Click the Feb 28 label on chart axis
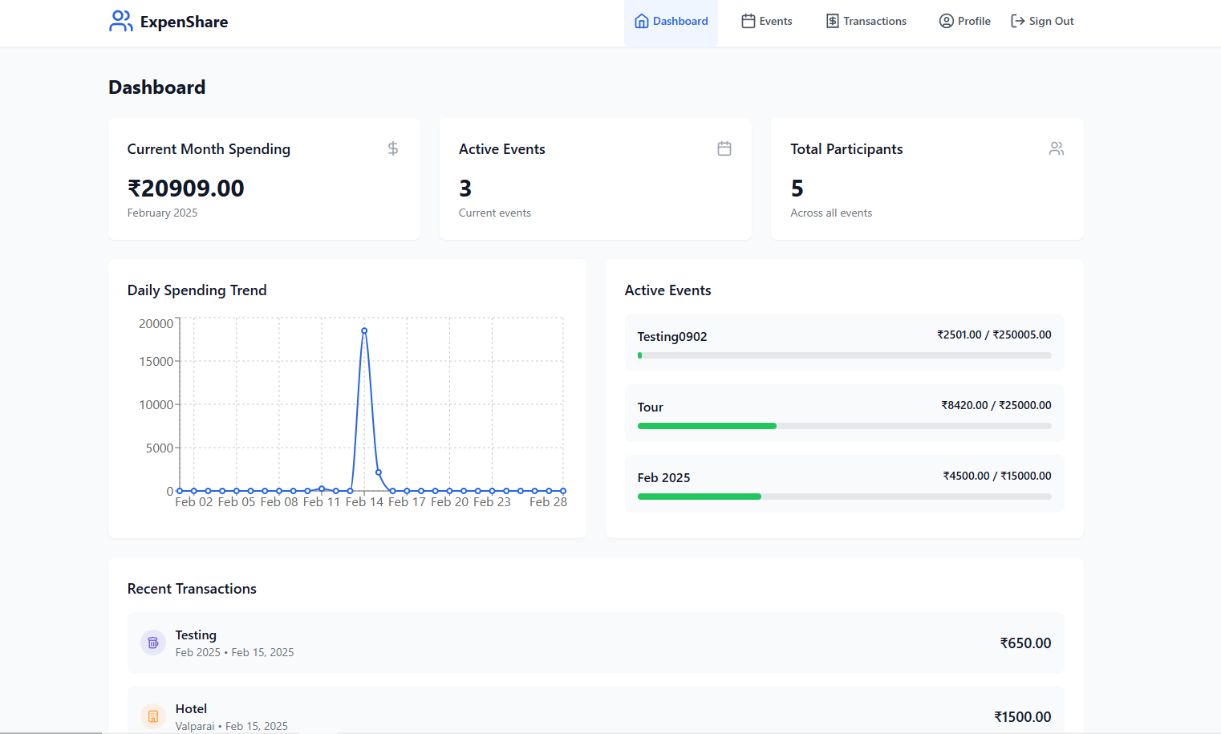Image resolution: width=1221 pixels, height=734 pixels. pos(548,502)
